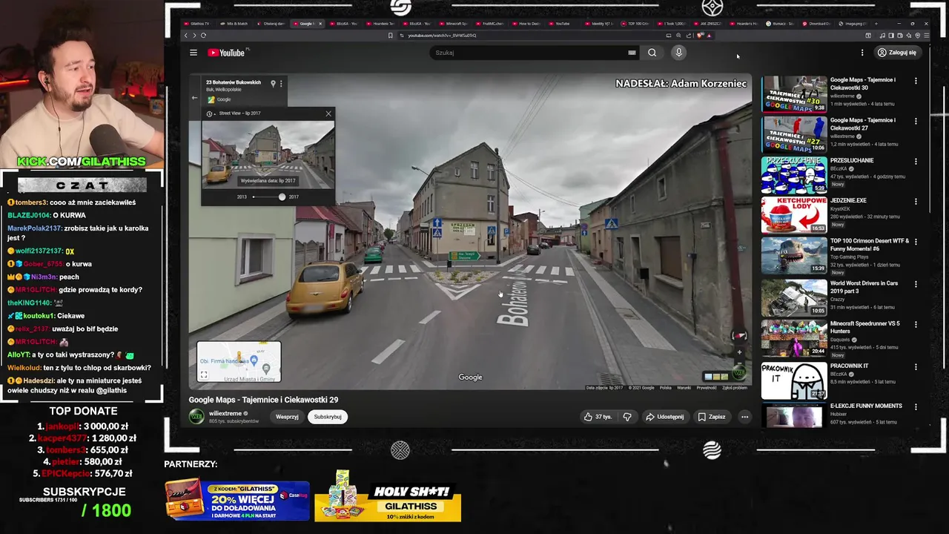Open the Minecraft browser tab
The height and width of the screenshot is (534, 949).
pos(454,24)
